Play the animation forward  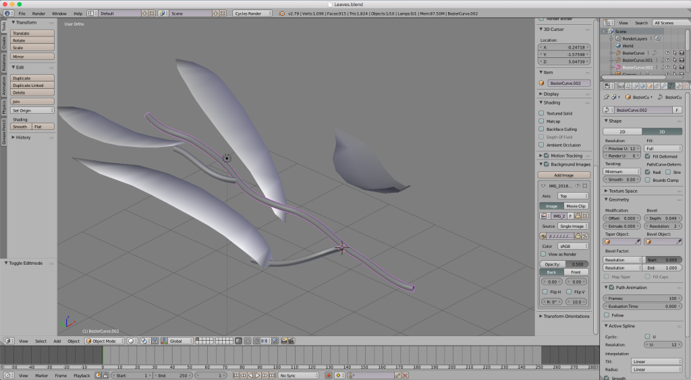click(257, 375)
